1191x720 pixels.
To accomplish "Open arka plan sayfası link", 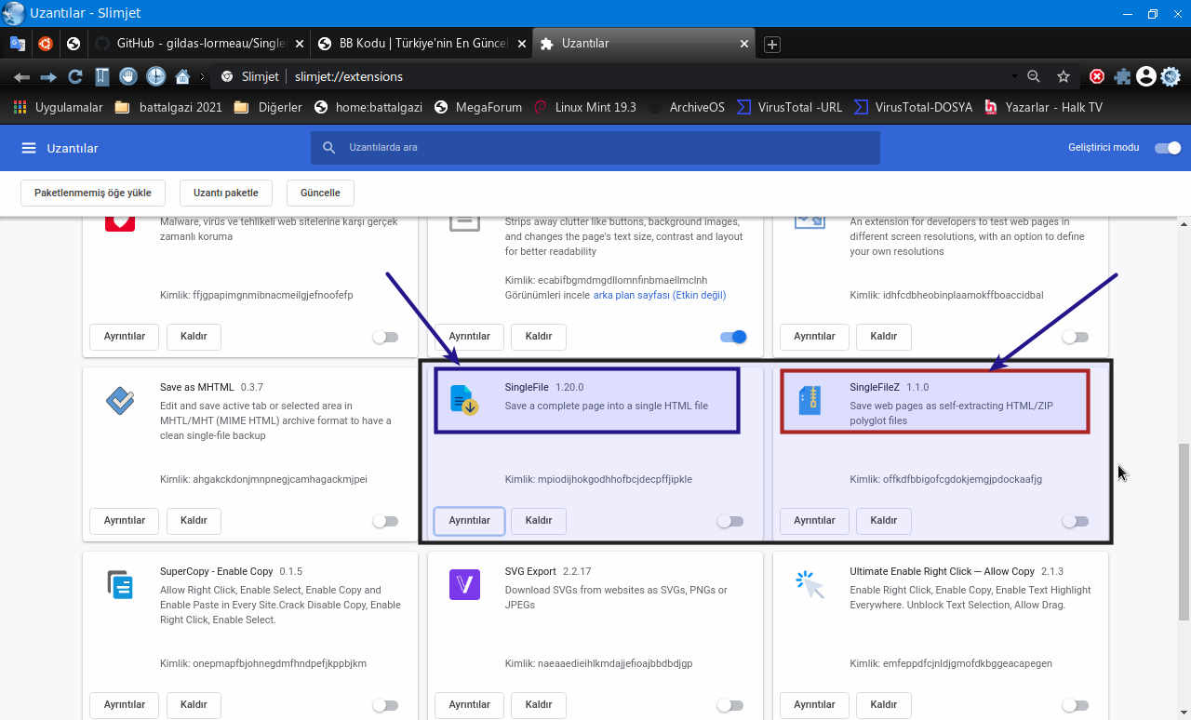I will point(660,295).
